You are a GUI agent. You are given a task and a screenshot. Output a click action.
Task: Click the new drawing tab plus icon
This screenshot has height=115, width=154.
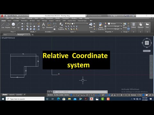32,34
